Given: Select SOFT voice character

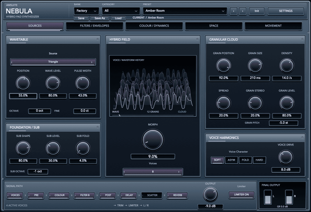Looking at the screenshot, I should point(217,160).
